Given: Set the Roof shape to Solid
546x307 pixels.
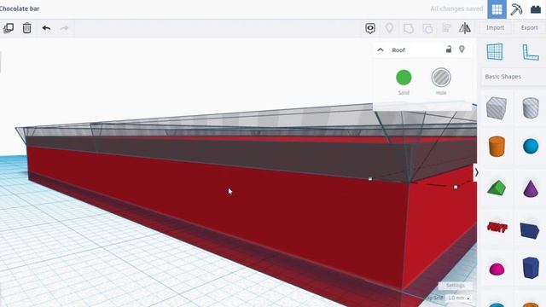Looking at the screenshot, I should [404, 78].
